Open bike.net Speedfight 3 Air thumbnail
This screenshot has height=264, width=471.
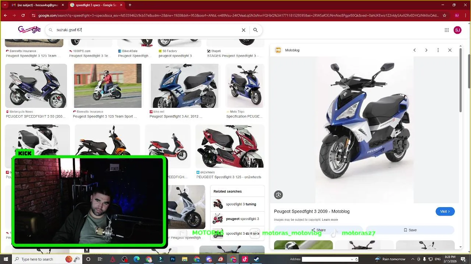(184, 86)
